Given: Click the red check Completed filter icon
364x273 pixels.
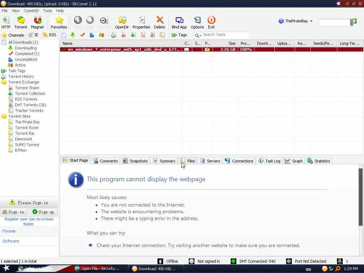Looking at the screenshot, I should click(x=82, y=35).
